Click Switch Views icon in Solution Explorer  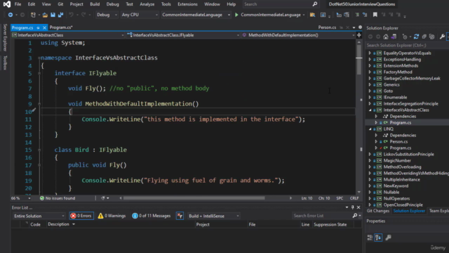click(394, 37)
